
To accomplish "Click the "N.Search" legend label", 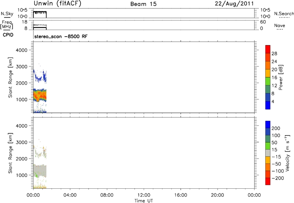I will click(284, 14).
